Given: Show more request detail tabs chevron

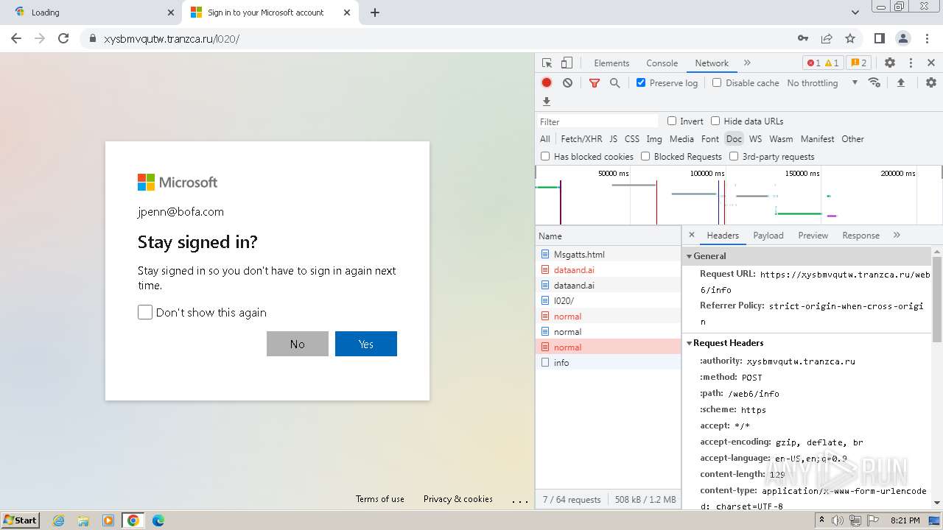Looking at the screenshot, I should [x=897, y=236].
